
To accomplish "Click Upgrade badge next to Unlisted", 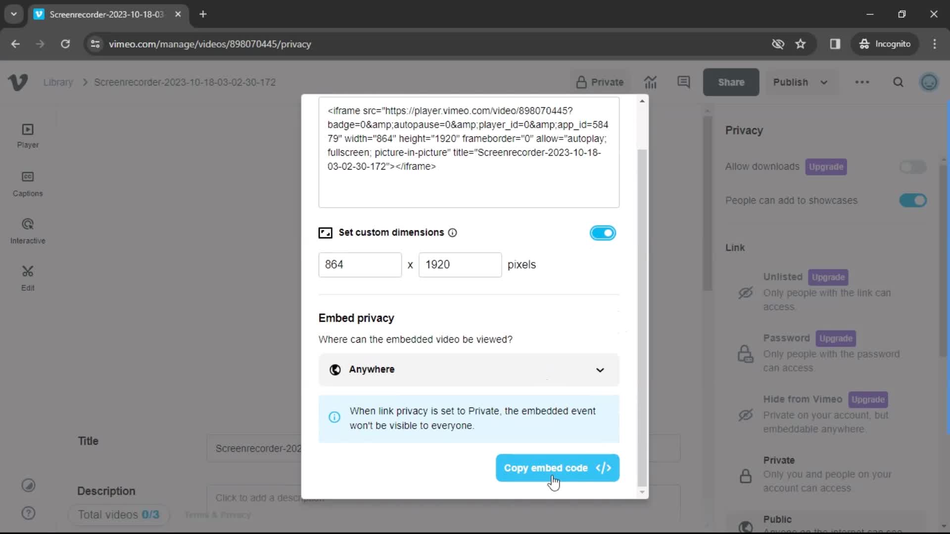I will pyautogui.click(x=828, y=277).
